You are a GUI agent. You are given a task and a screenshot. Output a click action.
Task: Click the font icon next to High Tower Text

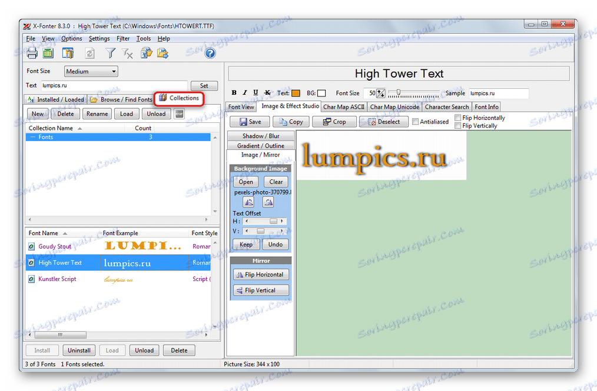coord(32,263)
